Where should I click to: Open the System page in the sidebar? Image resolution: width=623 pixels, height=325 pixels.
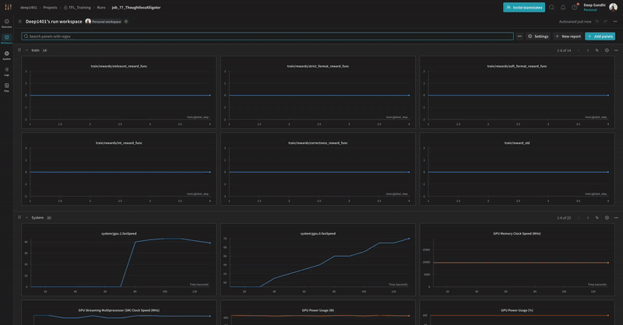(7, 55)
